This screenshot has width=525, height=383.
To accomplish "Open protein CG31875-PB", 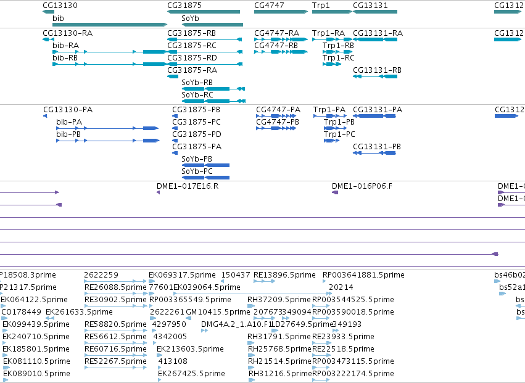I will [196, 110].
